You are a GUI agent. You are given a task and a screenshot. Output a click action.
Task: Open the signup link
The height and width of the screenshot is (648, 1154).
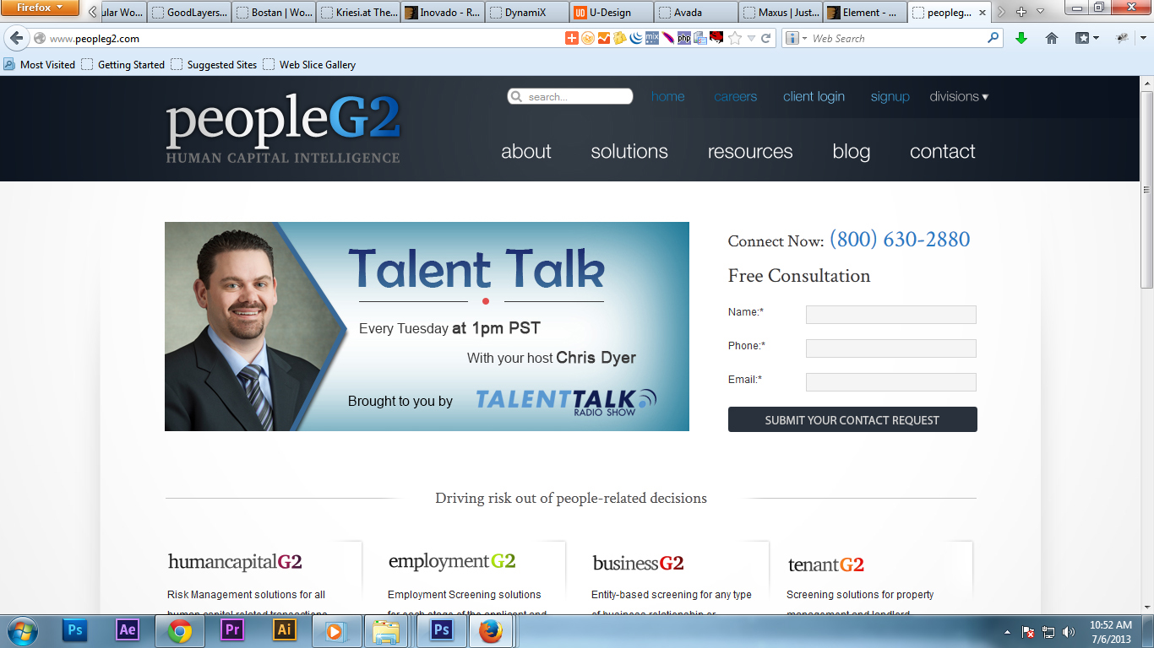[x=890, y=97]
